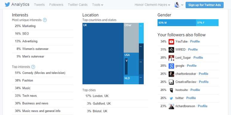The image size is (231, 115).
Task: Switch to the Followers tab
Action: tap(56, 5)
